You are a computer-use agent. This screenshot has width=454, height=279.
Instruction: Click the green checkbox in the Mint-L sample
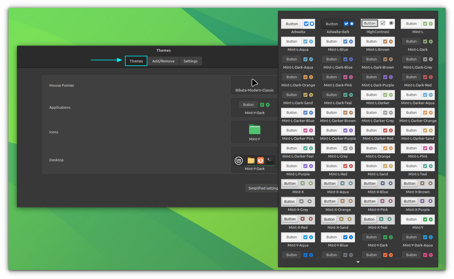[x=425, y=24]
